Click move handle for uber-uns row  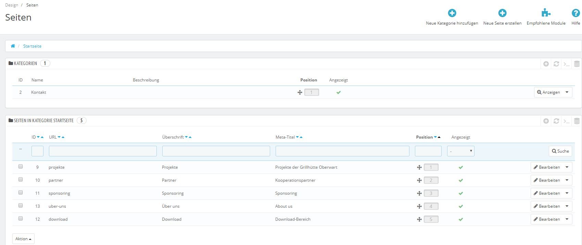(x=419, y=206)
